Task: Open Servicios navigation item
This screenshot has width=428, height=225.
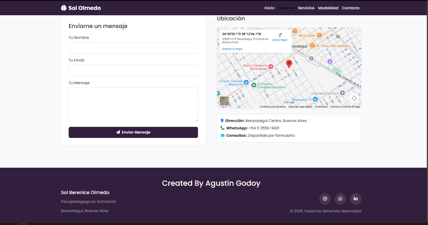Action: [x=306, y=8]
